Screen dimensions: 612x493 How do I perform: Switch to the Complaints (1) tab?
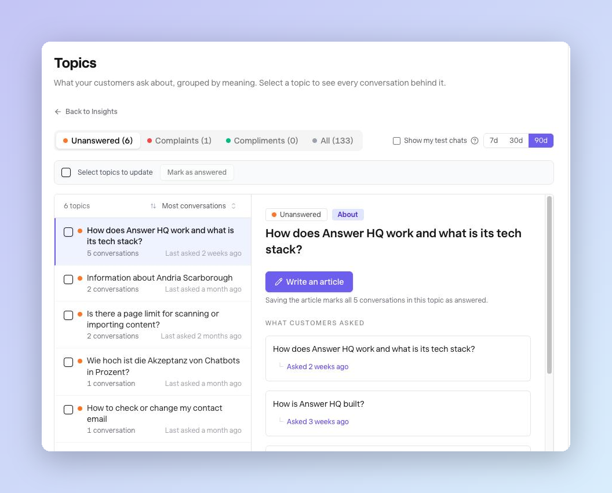click(x=179, y=141)
